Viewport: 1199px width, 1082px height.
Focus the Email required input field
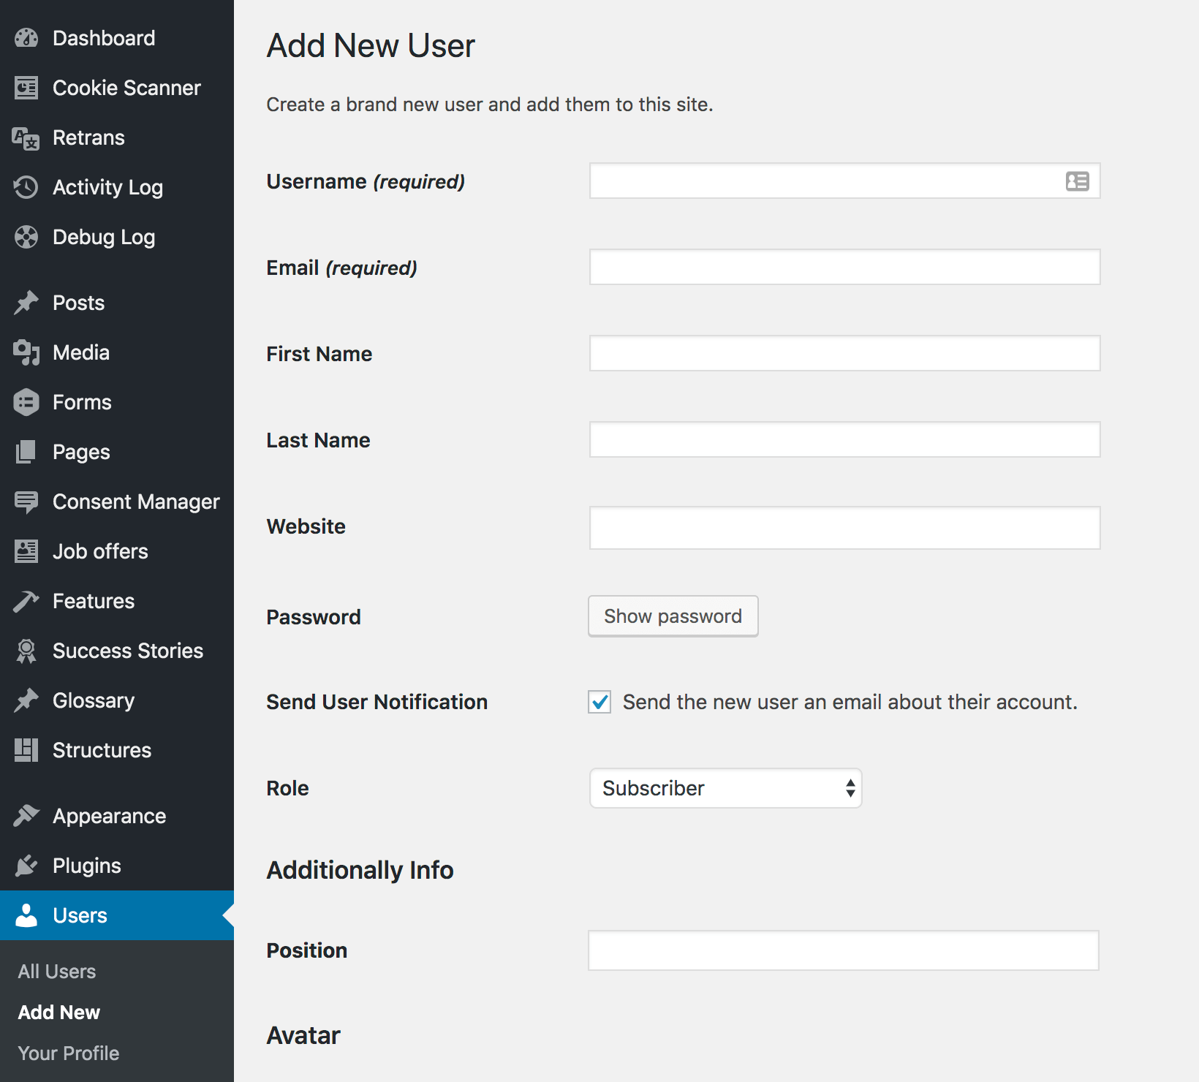point(844,267)
